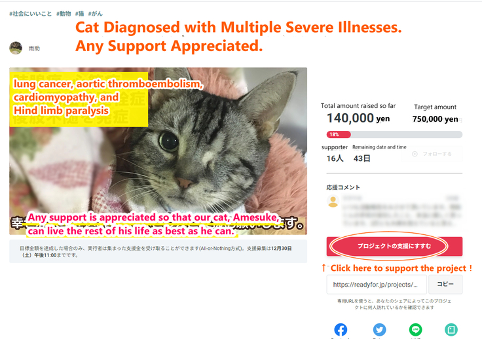Click the faded plus icon beside フォローする

click(415, 154)
